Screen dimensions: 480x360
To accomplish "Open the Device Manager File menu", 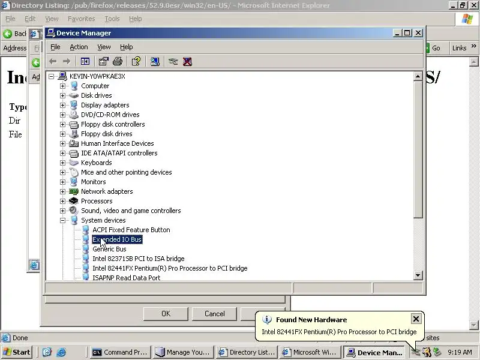I will pyautogui.click(x=55, y=47).
